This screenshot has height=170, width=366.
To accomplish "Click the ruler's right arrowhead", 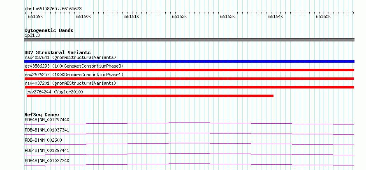I will [353, 13].
